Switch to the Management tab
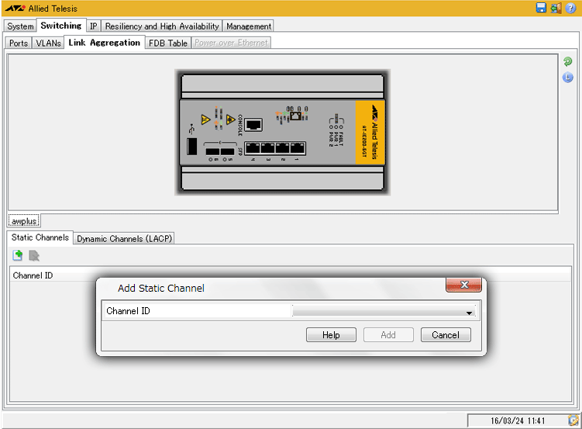The image size is (582, 429). point(248,26)
